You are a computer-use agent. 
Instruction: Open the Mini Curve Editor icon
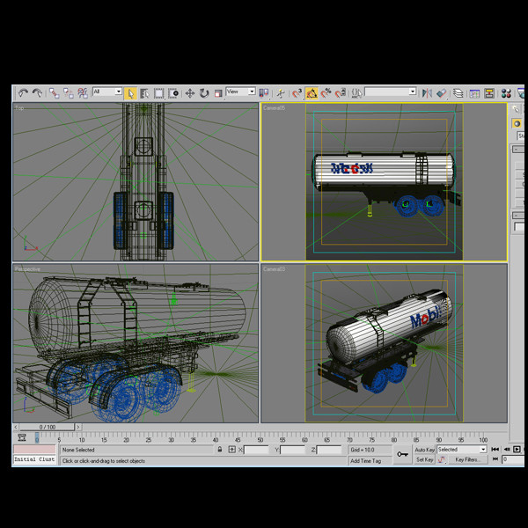(x=22, y=437)
